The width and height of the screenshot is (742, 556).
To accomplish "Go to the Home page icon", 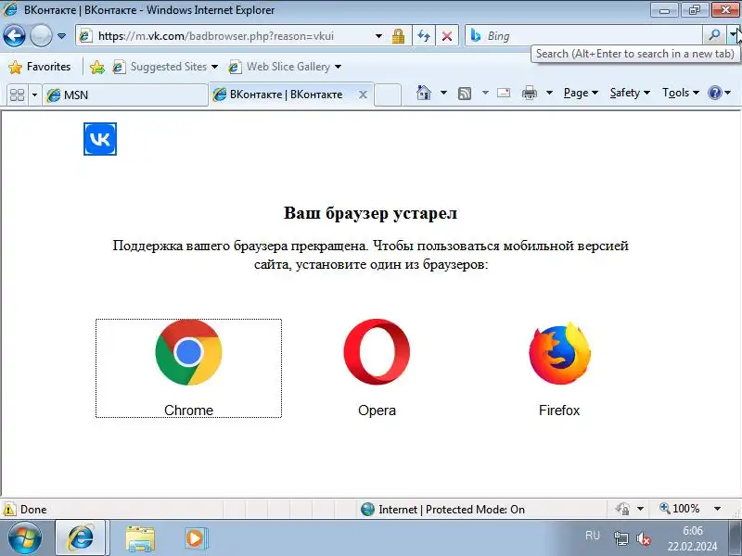I will 424,93.
